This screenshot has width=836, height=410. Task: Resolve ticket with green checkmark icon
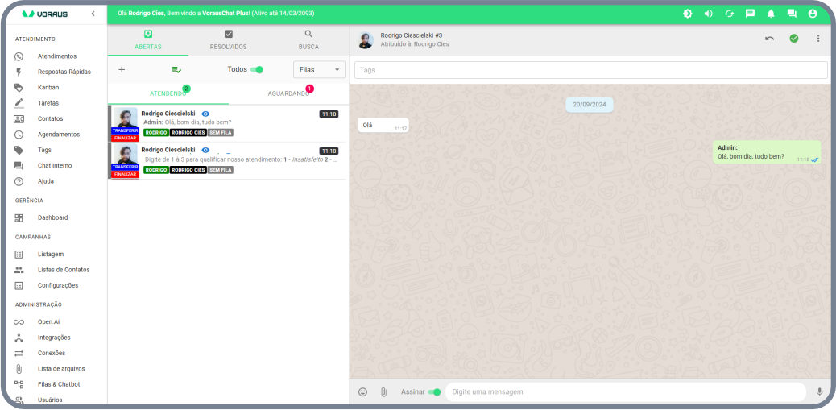click(x=794, y=39)
